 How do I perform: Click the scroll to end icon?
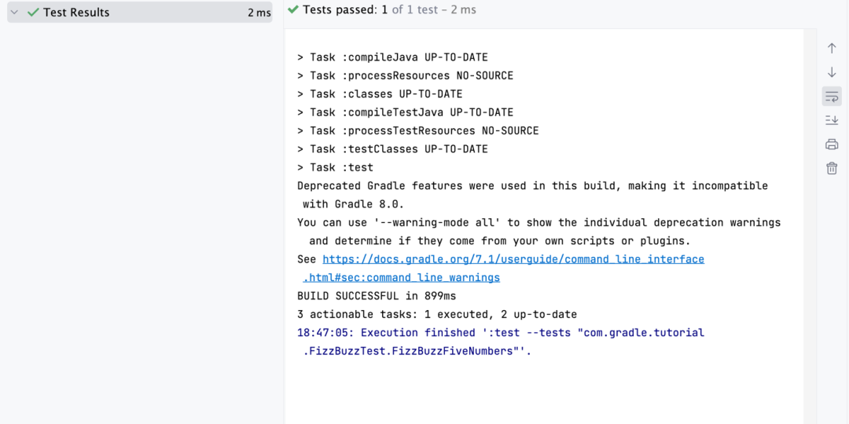coord(832,120)
